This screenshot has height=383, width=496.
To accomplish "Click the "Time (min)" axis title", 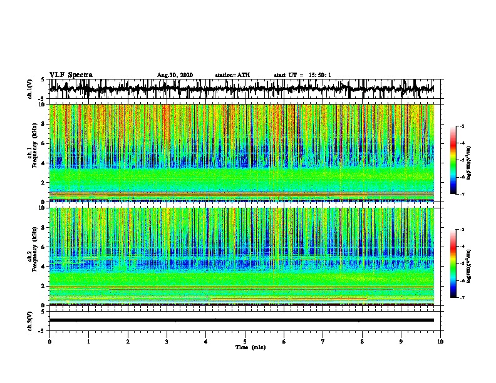I will pos(251,347).
